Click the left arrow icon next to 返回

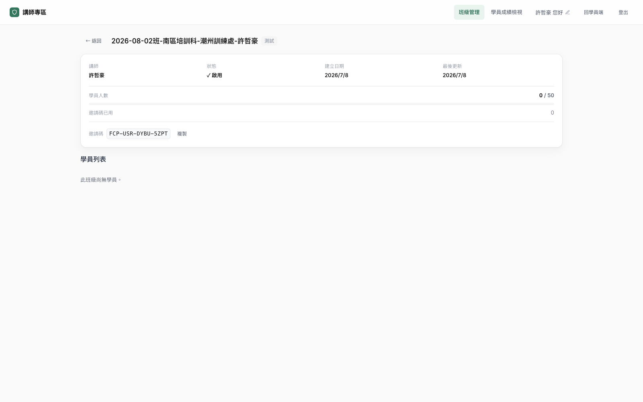pyautogui.click(x=88, y=41)
